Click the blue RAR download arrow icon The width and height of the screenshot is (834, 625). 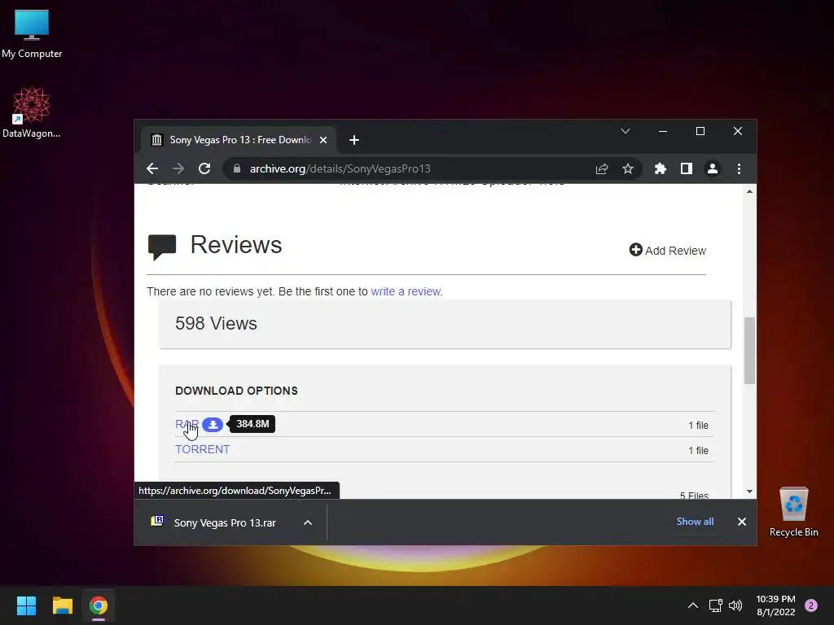213,425
